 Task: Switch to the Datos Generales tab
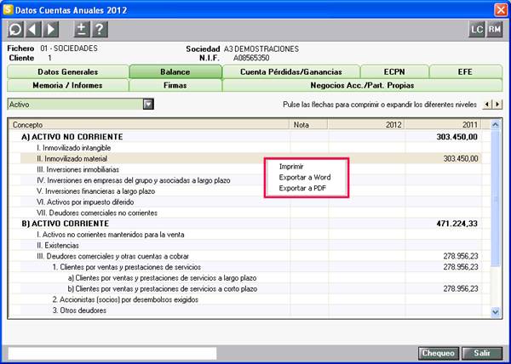[x=68, y=72]
